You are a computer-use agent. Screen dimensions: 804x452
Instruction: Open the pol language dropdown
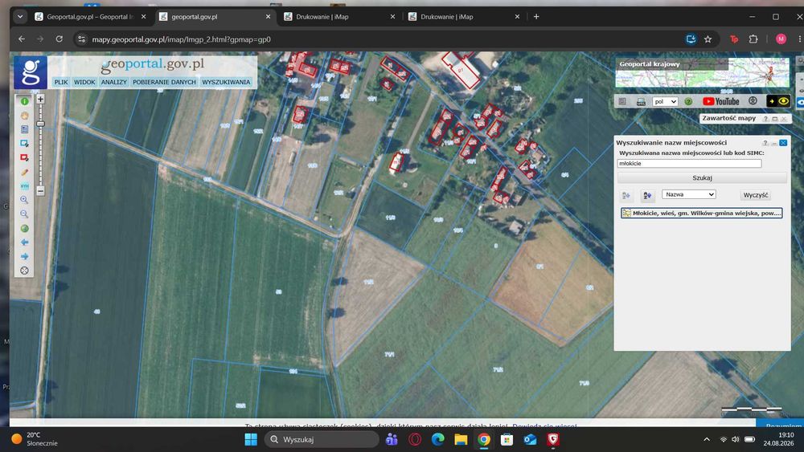pos(665,101)
